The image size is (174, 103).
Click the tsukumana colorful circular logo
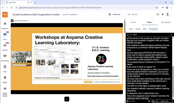[101, 59]
